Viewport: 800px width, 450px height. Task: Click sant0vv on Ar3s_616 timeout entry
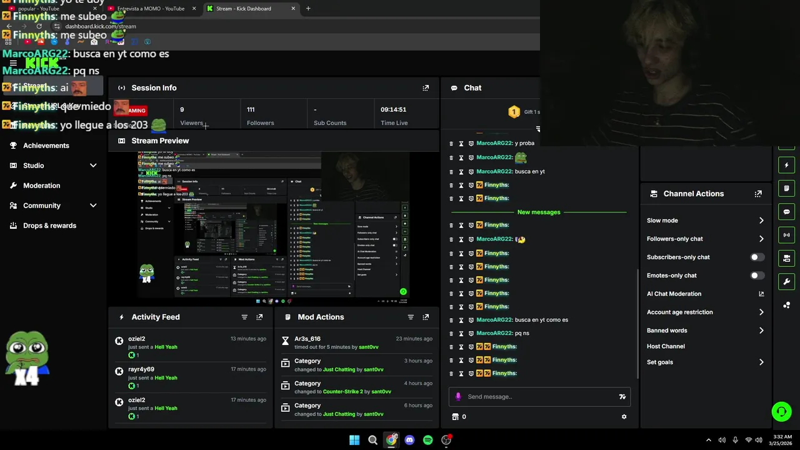pos(369,347)
